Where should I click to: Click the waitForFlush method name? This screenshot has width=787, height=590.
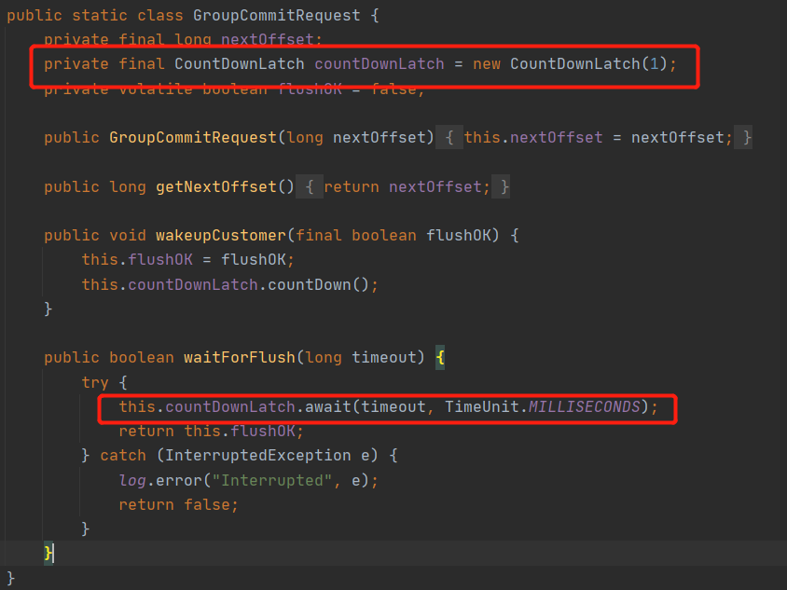click(x=233, y=358)
